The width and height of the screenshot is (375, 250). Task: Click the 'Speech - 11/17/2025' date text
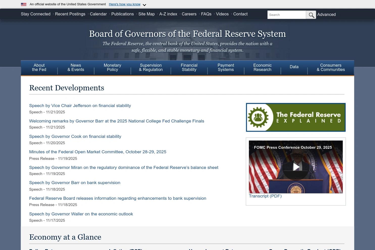click(47, 220)
